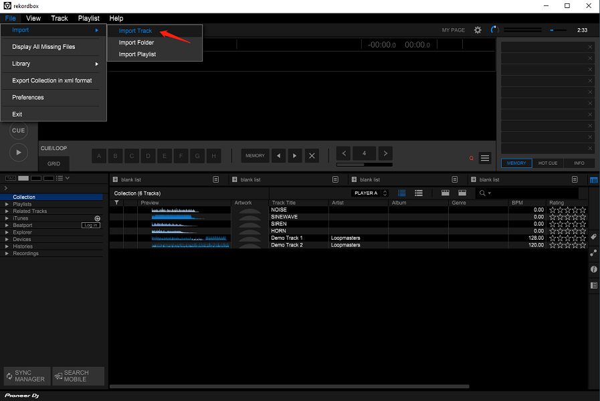
Task: Expand the Histories tree node
Action: point(7,246)
